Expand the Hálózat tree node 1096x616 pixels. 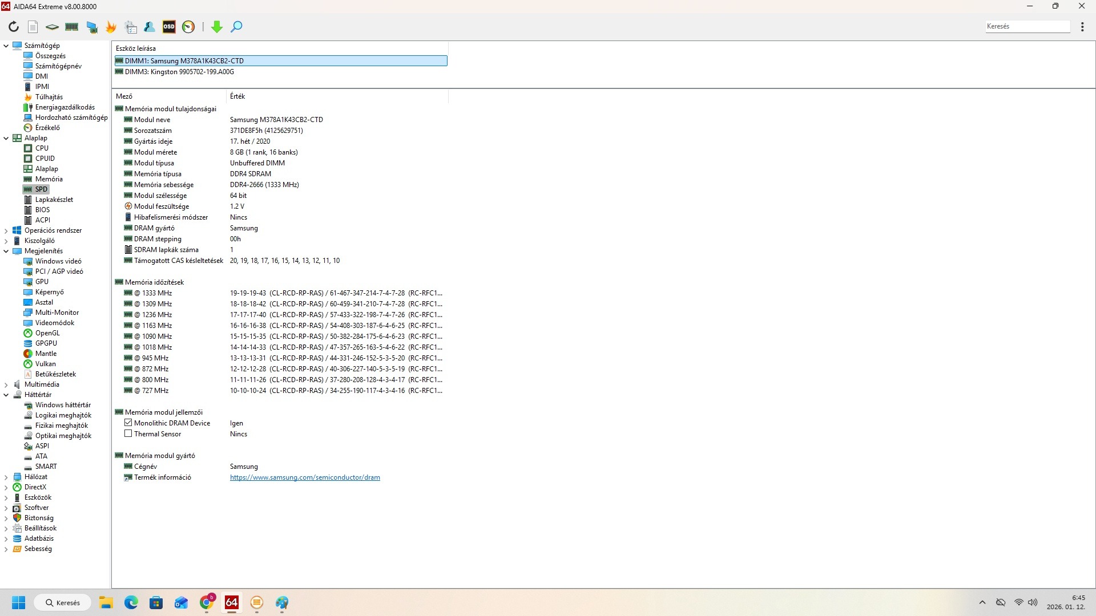[6, 477]
